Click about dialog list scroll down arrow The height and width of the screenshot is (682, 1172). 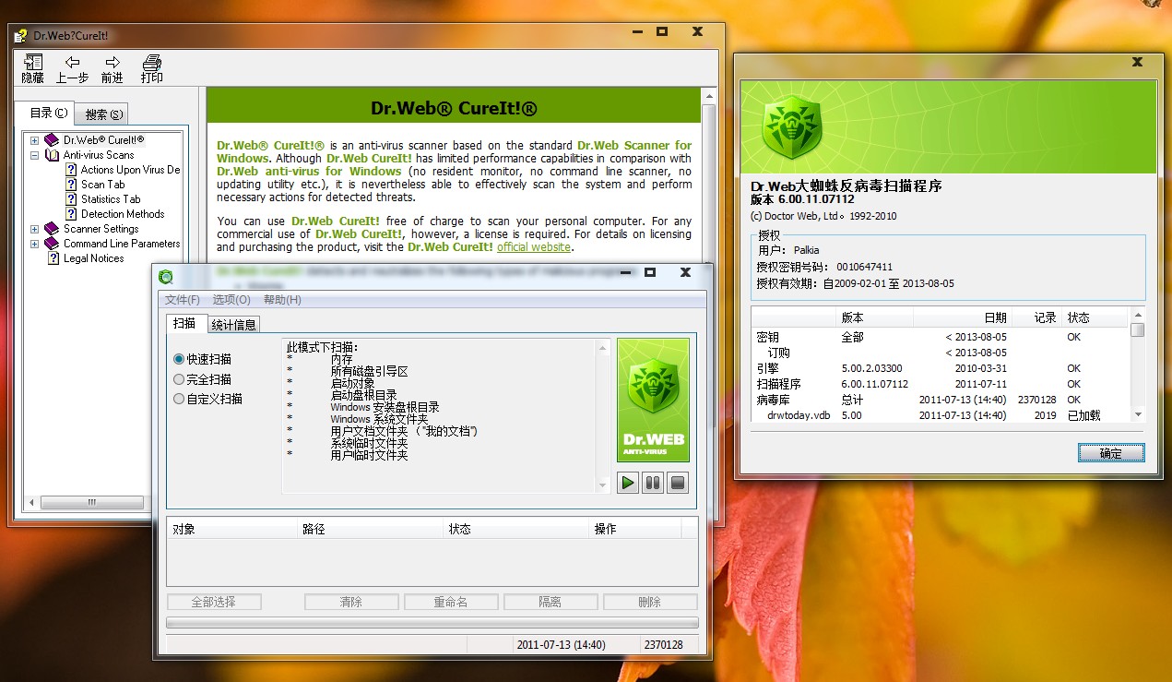[x=1138, y=415]
